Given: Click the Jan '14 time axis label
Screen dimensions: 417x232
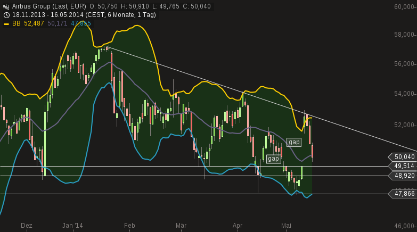Looking at the screenshot, I should point(72,226).
